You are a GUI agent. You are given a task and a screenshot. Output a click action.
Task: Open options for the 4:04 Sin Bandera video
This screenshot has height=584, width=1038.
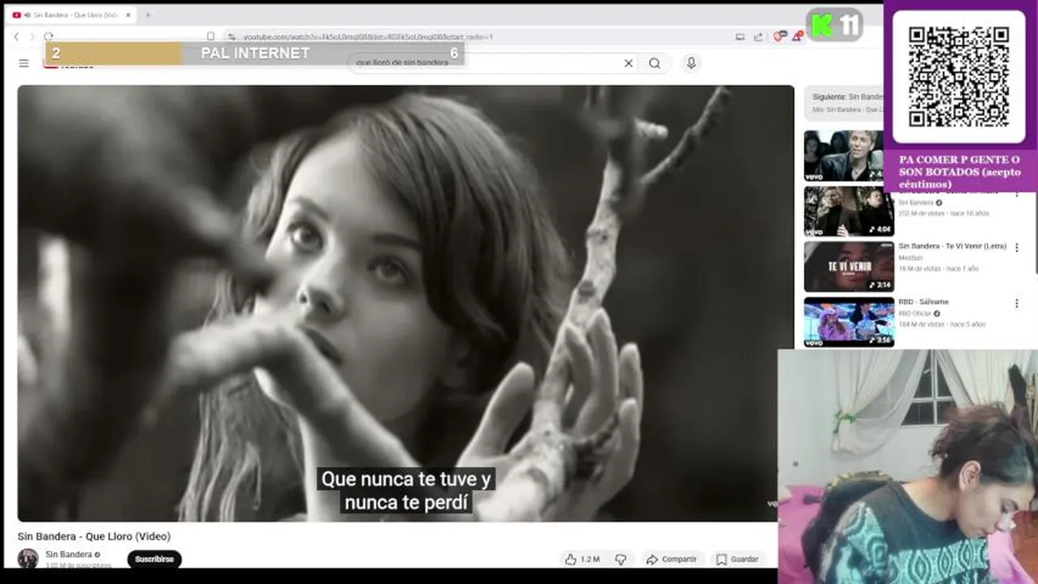click(1016, 195)
